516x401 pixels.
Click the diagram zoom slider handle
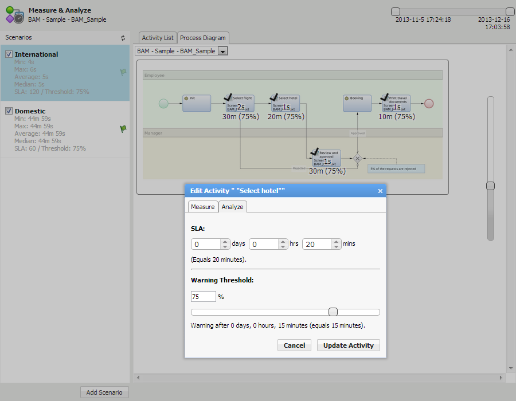pos(490,186)
